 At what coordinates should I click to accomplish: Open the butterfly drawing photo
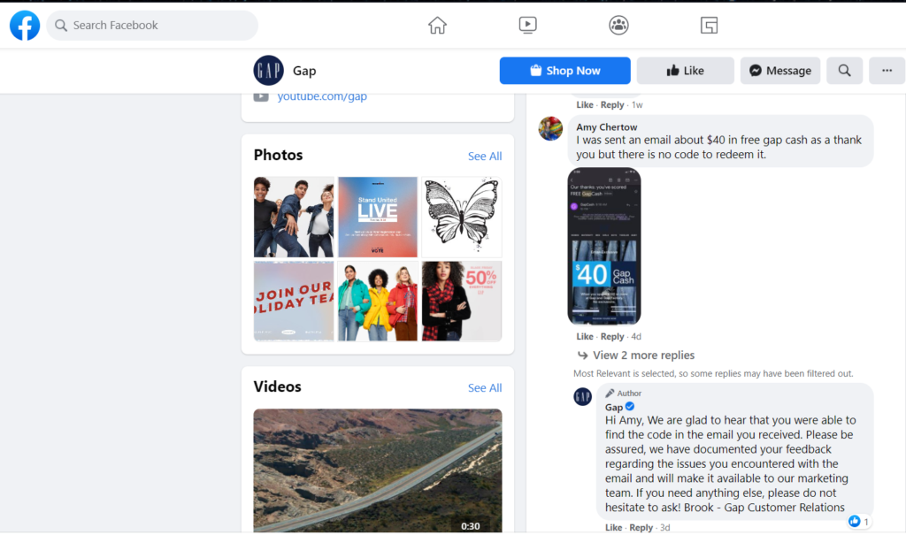point(462,217)
